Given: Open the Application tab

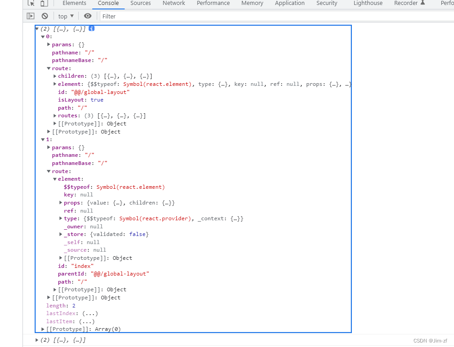Looking at the screenshot, I should (289, 3).
